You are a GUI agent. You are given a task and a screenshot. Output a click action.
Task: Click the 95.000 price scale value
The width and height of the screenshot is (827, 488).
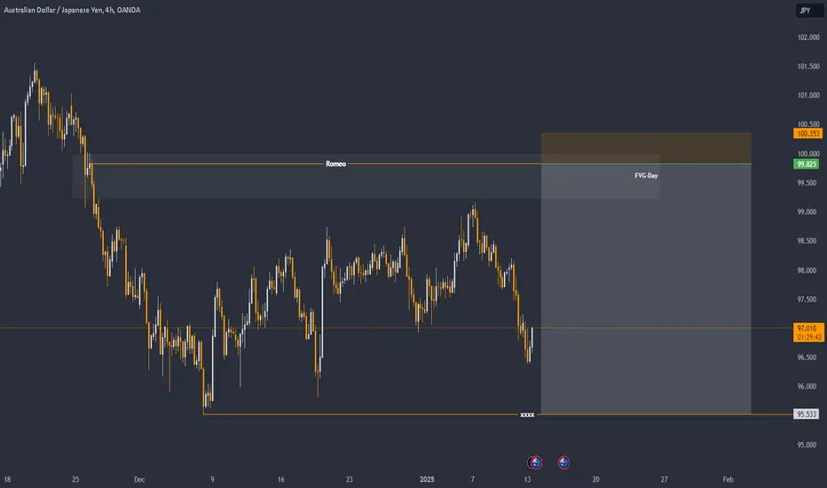click(807, 445)
